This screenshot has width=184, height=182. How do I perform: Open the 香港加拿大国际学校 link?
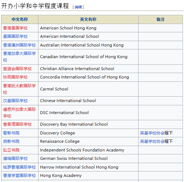pos(19,57)
